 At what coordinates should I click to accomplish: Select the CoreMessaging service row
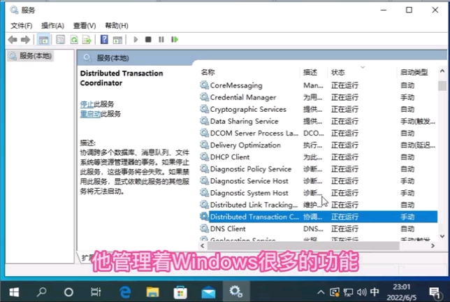point(319,85)
